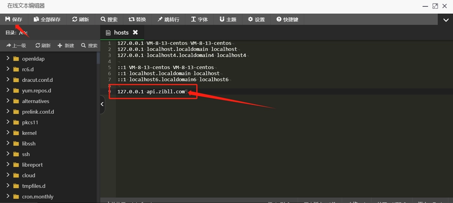
Task: Open the Replace (替换) tool
Action: click(137, 19)
